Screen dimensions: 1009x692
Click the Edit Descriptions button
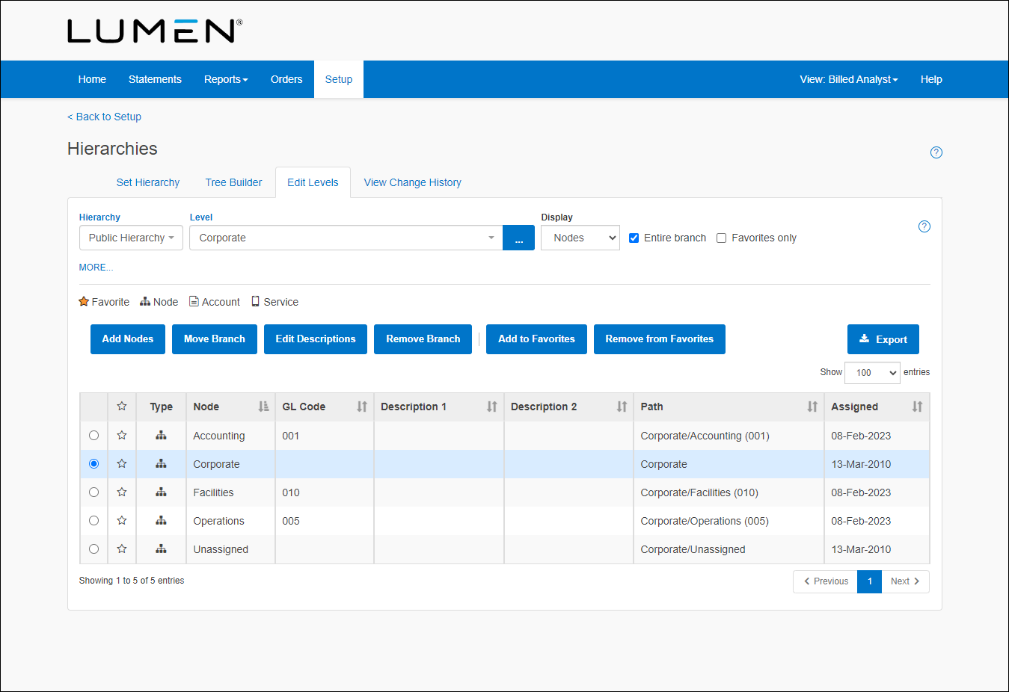point(316,339)
